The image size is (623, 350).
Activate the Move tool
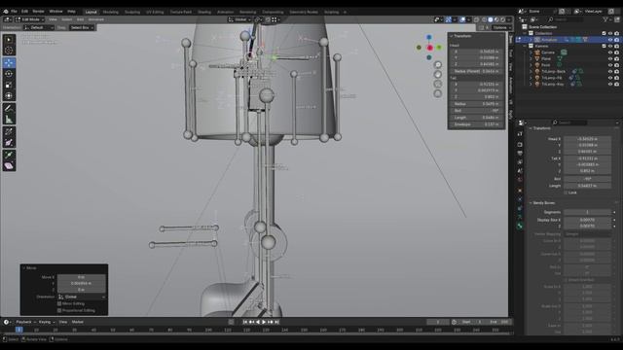[x=9, y=62]
